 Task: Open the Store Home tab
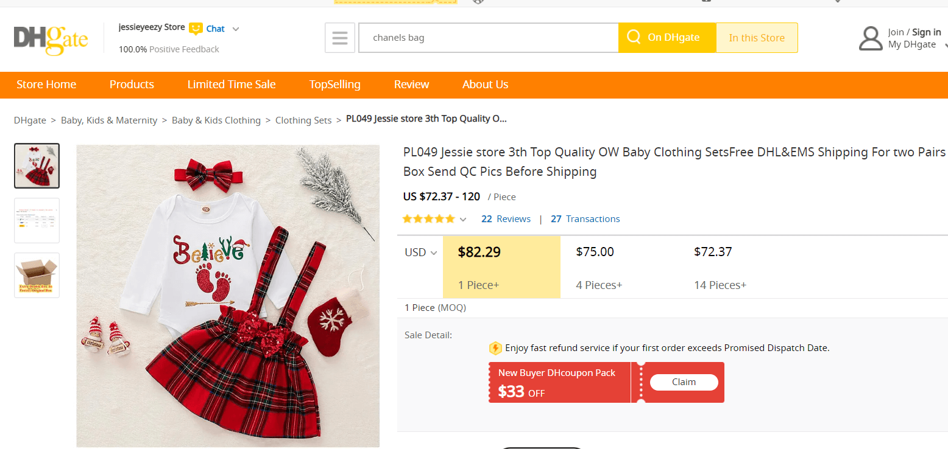click(x=46, y=85)
